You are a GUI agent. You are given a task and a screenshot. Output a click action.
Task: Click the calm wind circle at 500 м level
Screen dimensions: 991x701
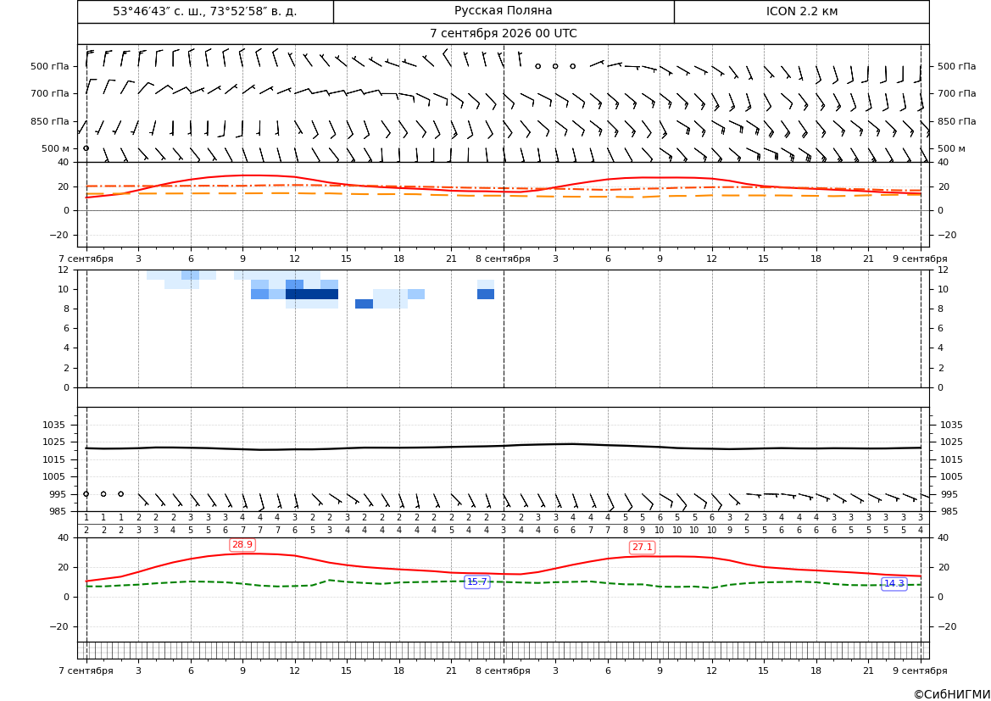point(86,147)
